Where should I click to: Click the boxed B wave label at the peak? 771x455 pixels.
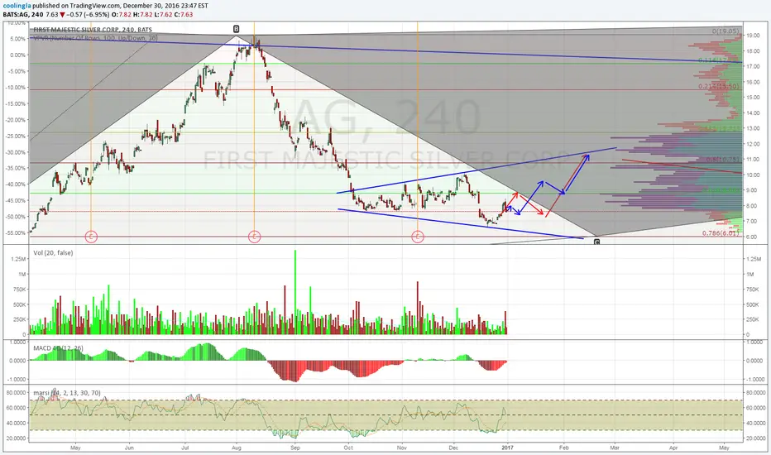point(237,29)
